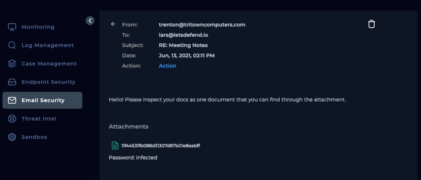Open attachment 11f44531fb088d31307d87b01e8eabff
Viewport: 421px width, 180px height.
(x=160, y=146)
